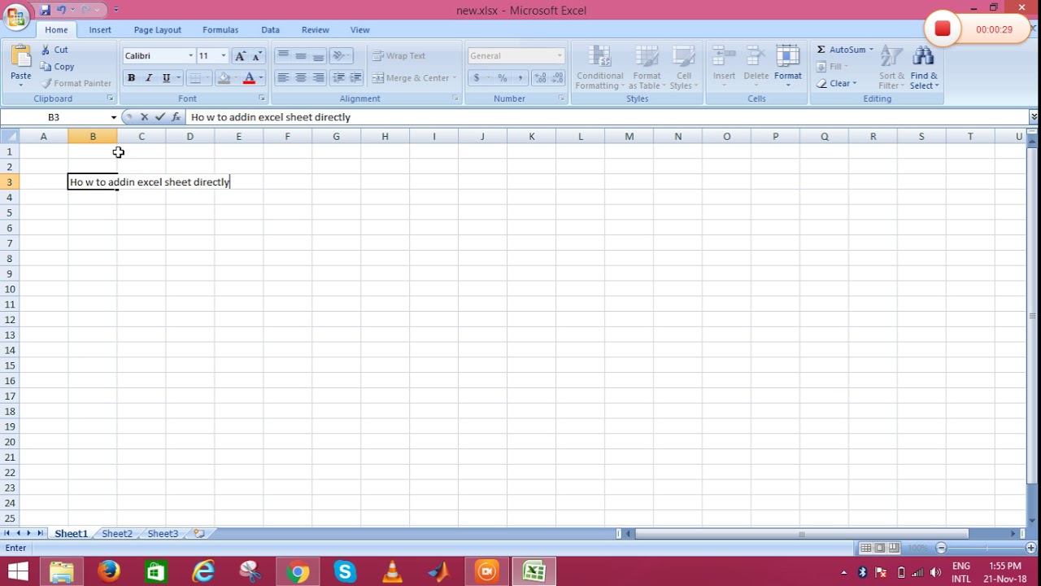
Task: Toggle Wrap Text for the cell
Action: tap(399, 55)
